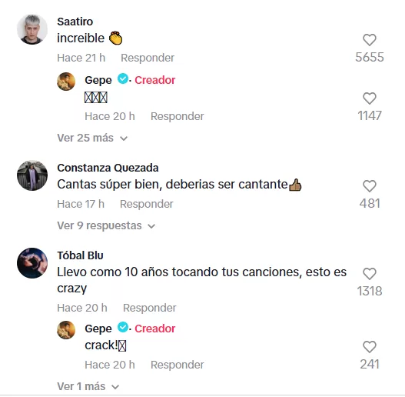
Task: Click Gepe's avatar under Saatiro's comment
Action: [66, 82]
